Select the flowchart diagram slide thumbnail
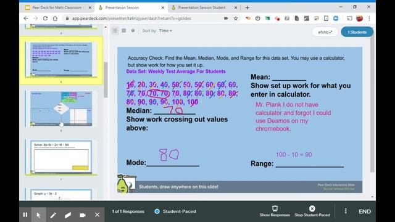Image resolution: width=395 pixels, height=222 pixels. tap(61, 109)
